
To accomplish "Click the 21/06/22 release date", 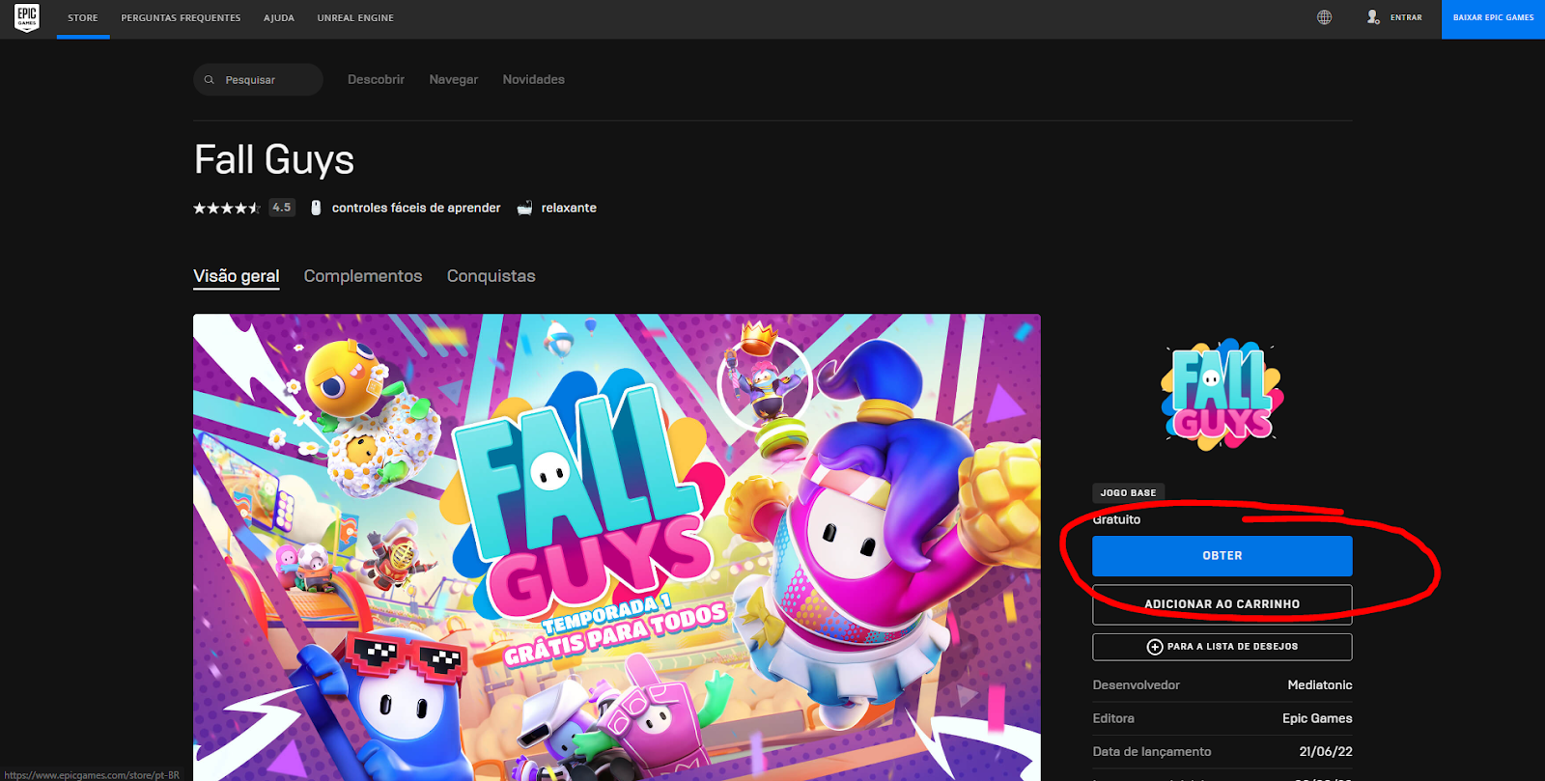I will pos(1326,752).
